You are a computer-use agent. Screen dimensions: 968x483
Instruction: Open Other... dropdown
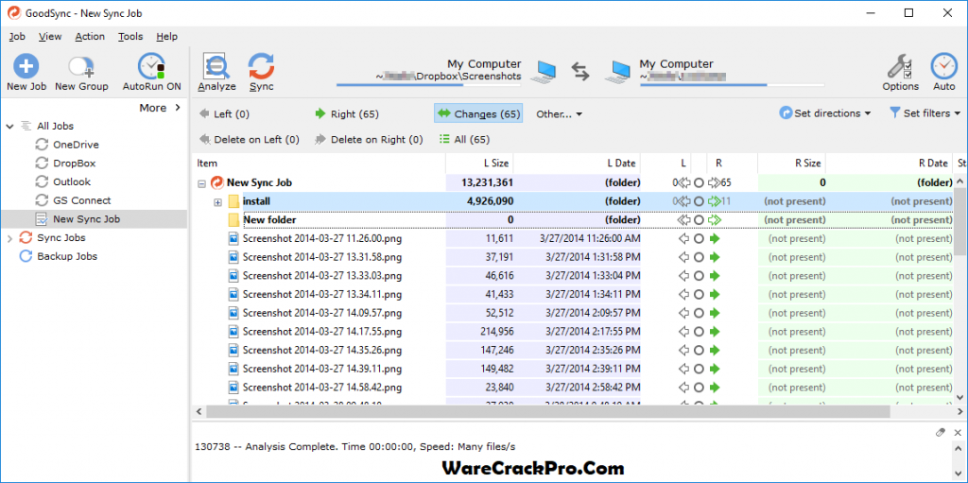(x=560, y=113)
